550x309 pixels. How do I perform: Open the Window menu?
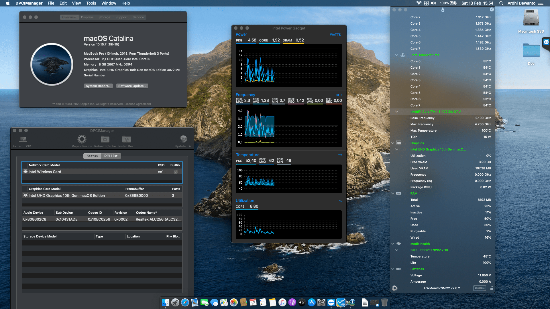click(x=109, y=3)
